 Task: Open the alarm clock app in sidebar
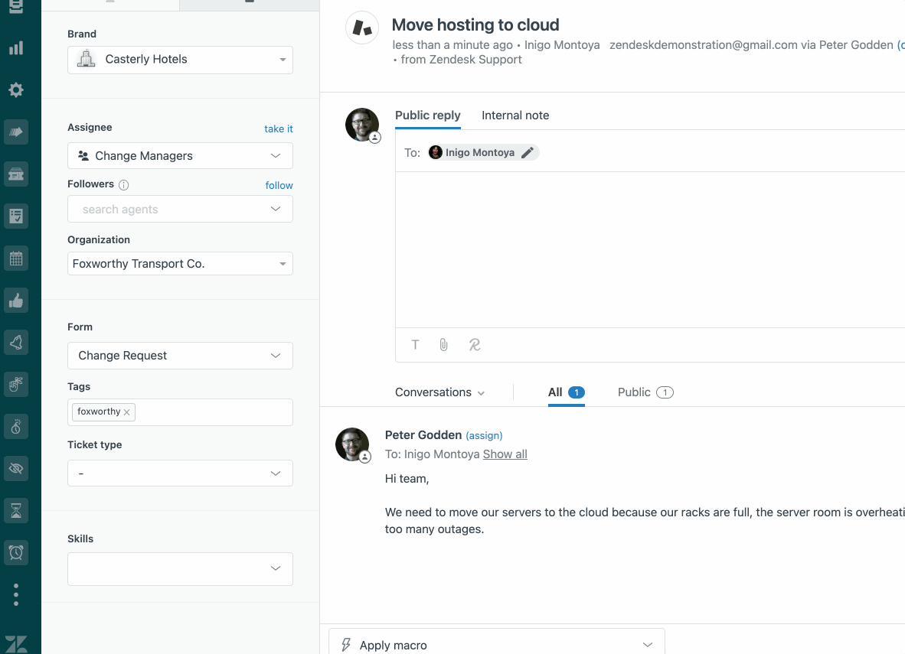(x=17, y=552)
